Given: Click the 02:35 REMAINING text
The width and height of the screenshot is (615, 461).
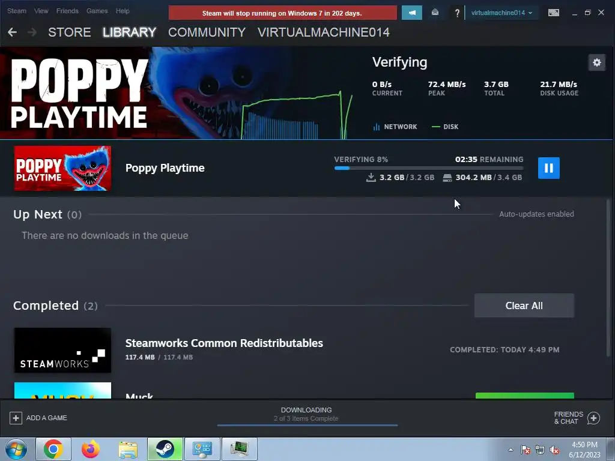Looking at the screenshot, I should click(489, 160).
